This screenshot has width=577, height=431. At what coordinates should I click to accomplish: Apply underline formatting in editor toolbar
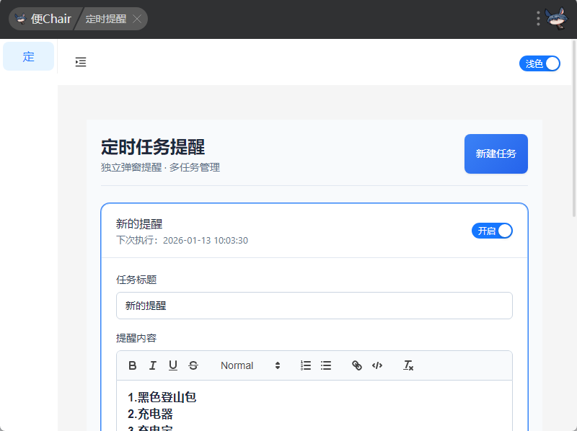pos(173,365)
